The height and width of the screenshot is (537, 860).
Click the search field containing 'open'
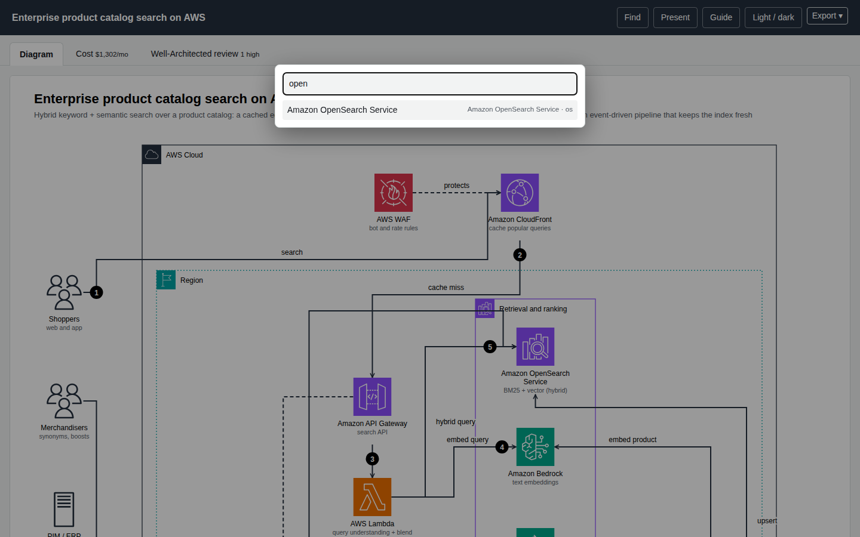pyautogui.click(x=430, y=84)
